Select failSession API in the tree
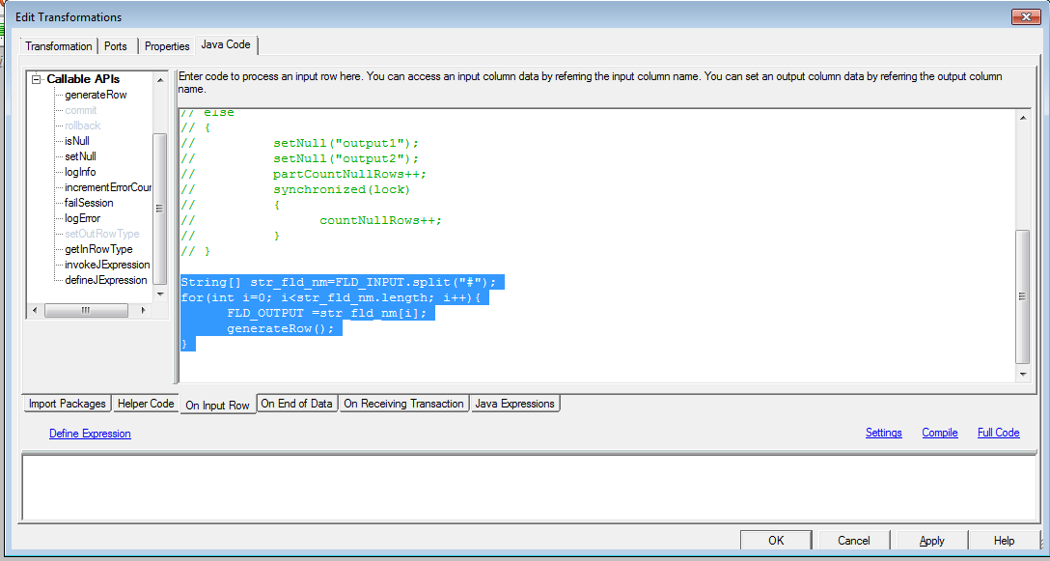The width and height of the screenshot is (1050, 561). pyautogui.click(x=89, y=203)
